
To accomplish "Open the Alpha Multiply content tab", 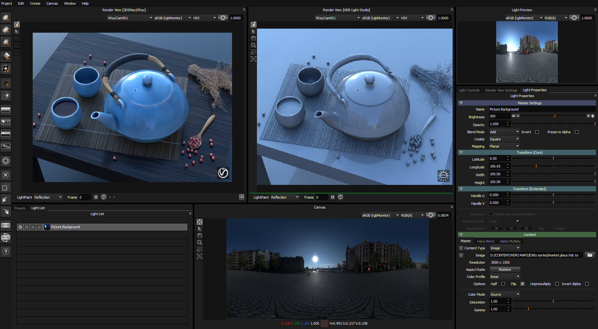I will click(510, 241).
